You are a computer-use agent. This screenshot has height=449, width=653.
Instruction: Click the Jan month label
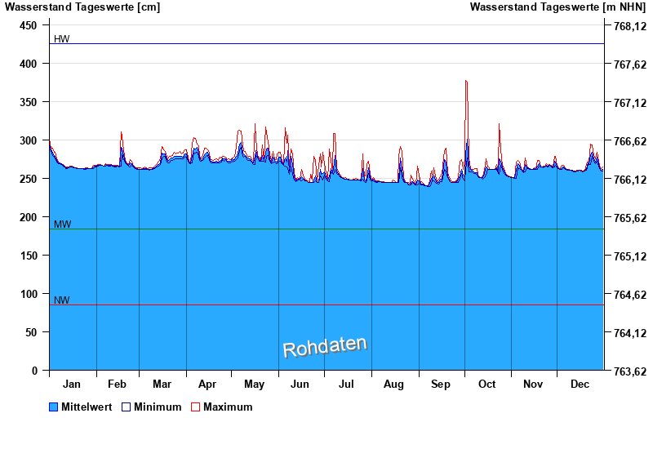pos(72,384)
